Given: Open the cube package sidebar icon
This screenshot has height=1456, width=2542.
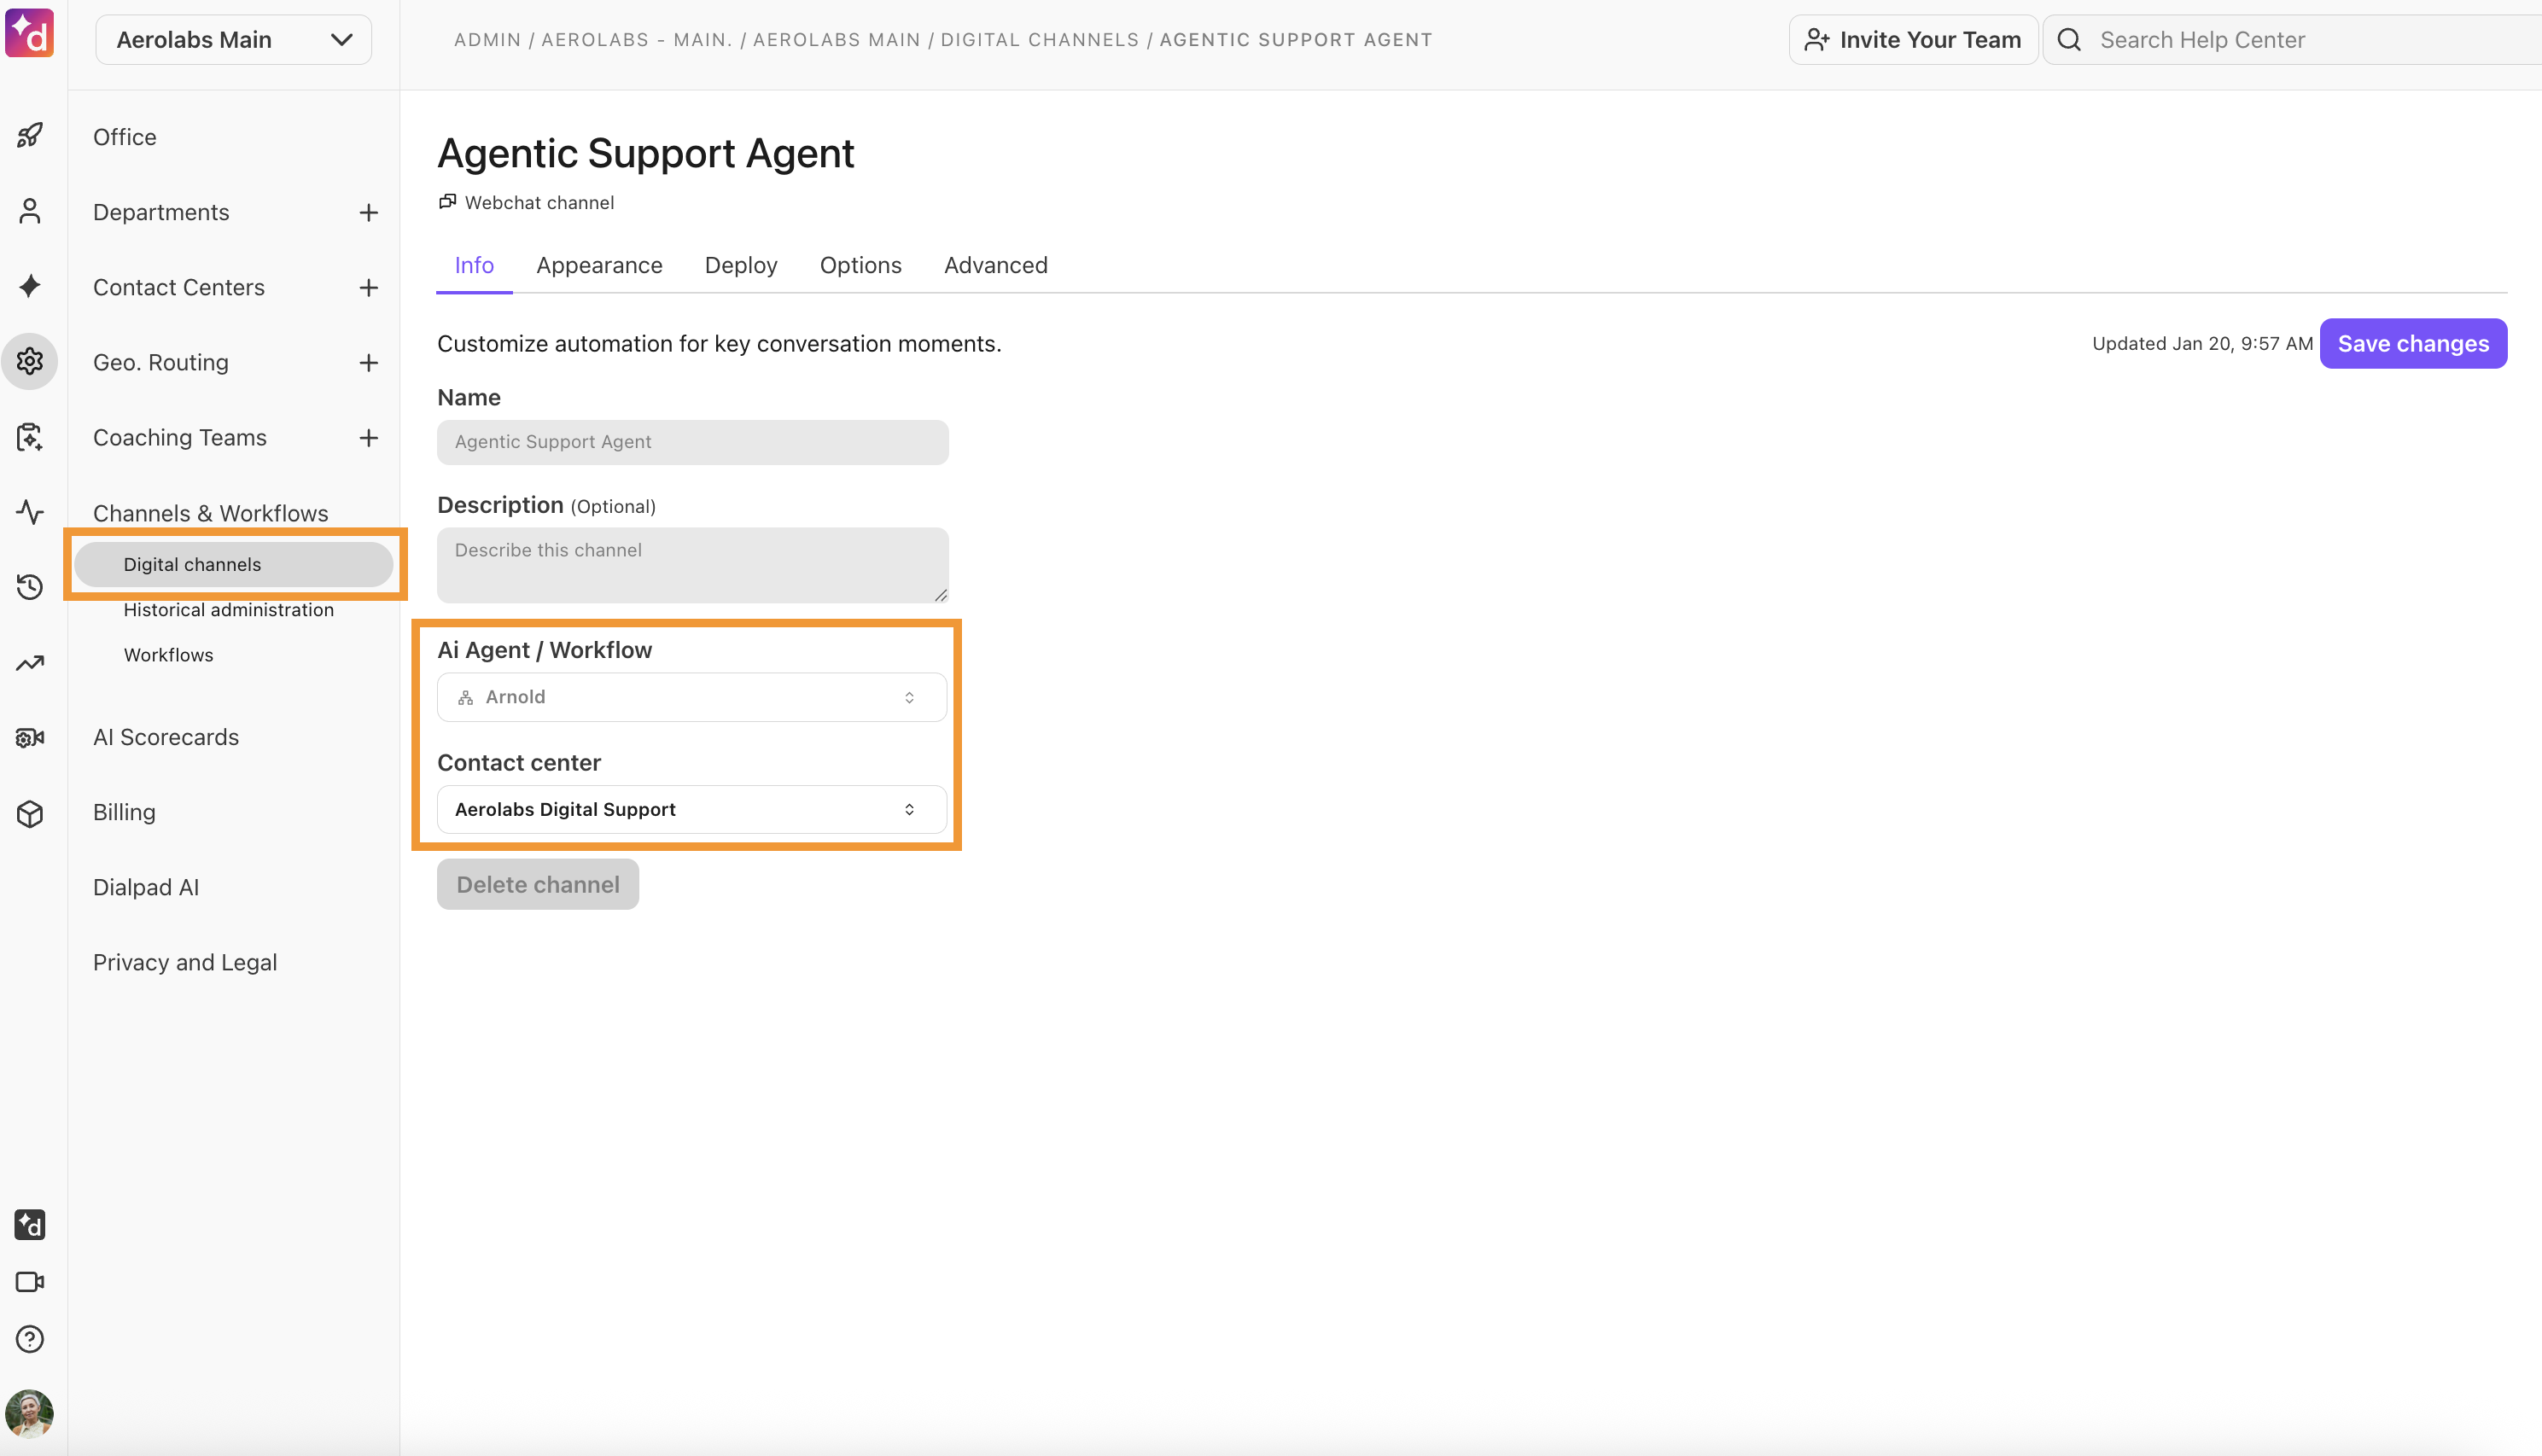Looking at the screenshot, I should click(30, 813).
